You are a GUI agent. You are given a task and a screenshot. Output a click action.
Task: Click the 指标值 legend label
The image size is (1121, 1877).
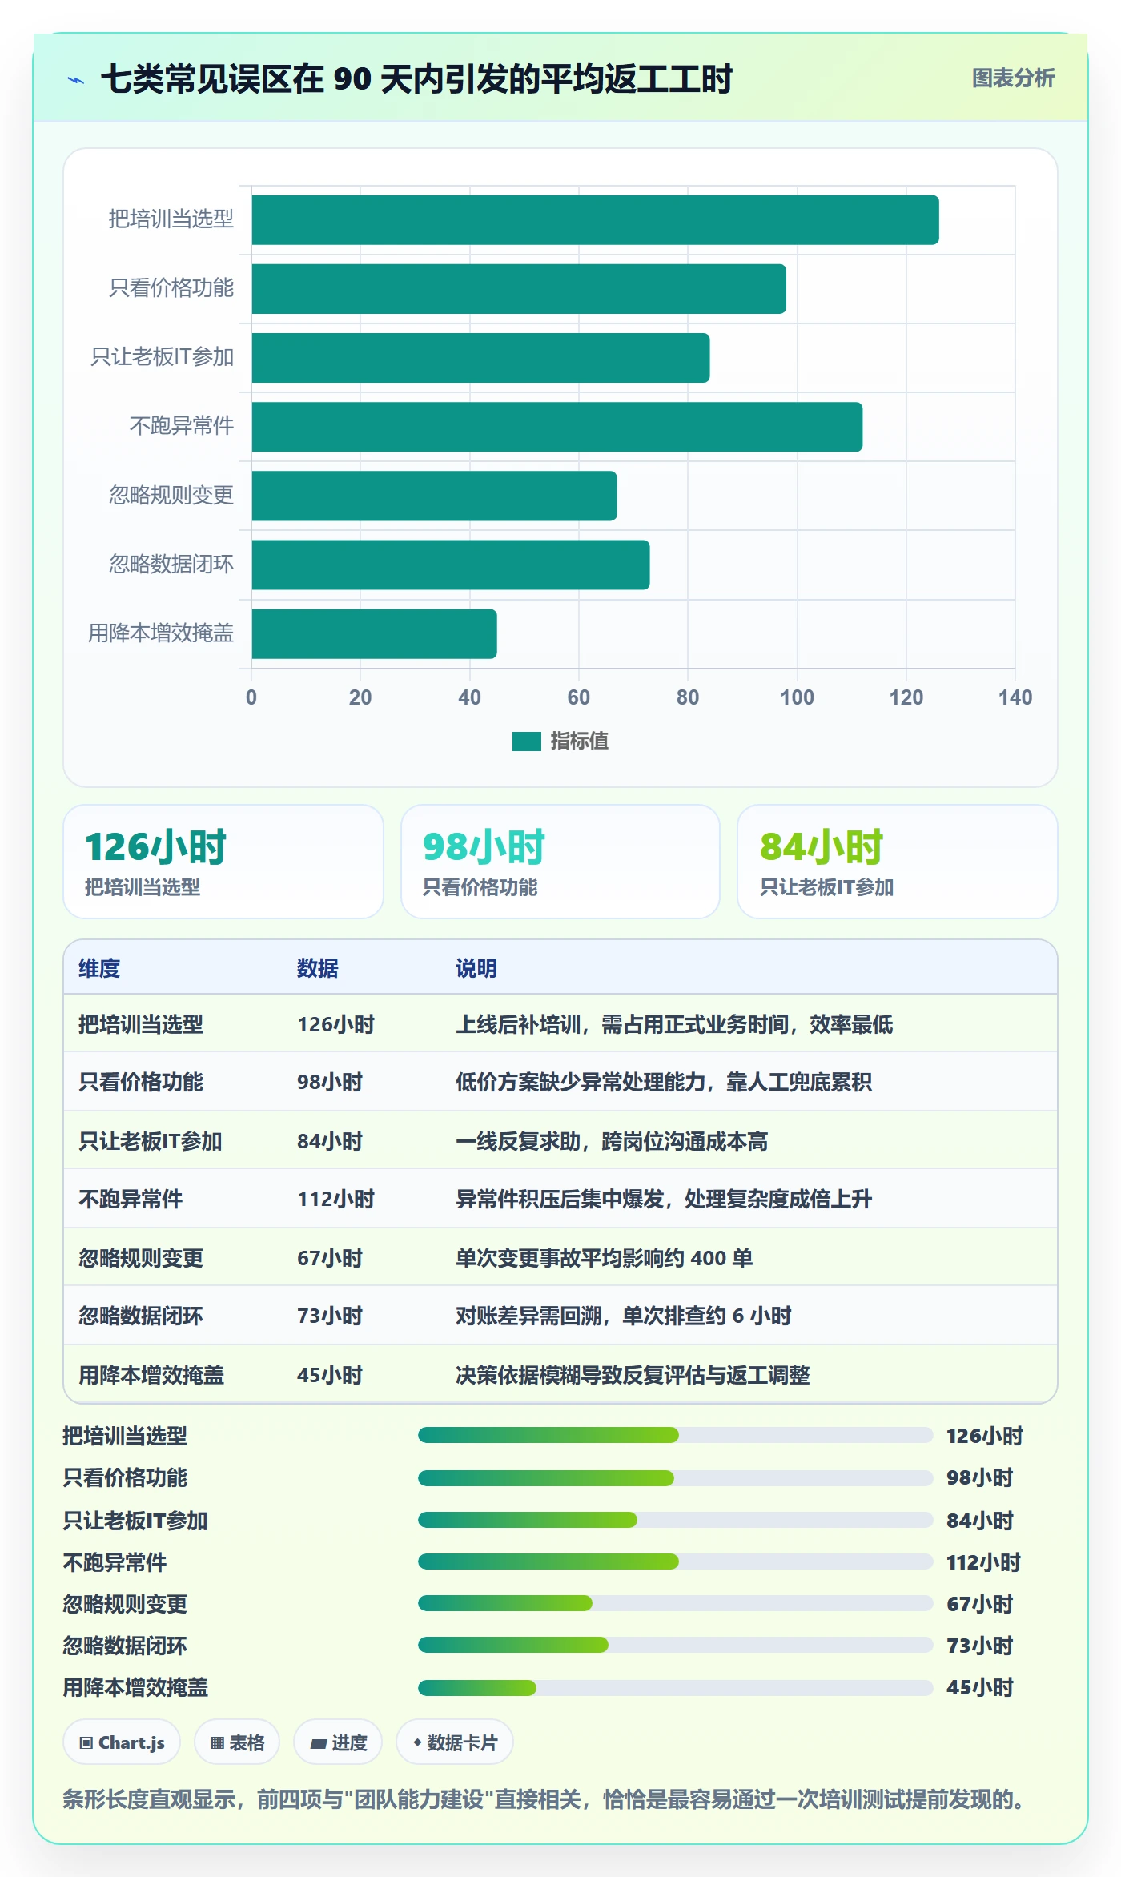pyautogui.click(x=579, y=742)
